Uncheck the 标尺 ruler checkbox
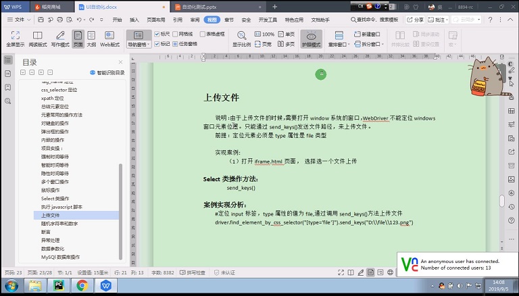Viewport: 519px width, 296px height. 157,34
